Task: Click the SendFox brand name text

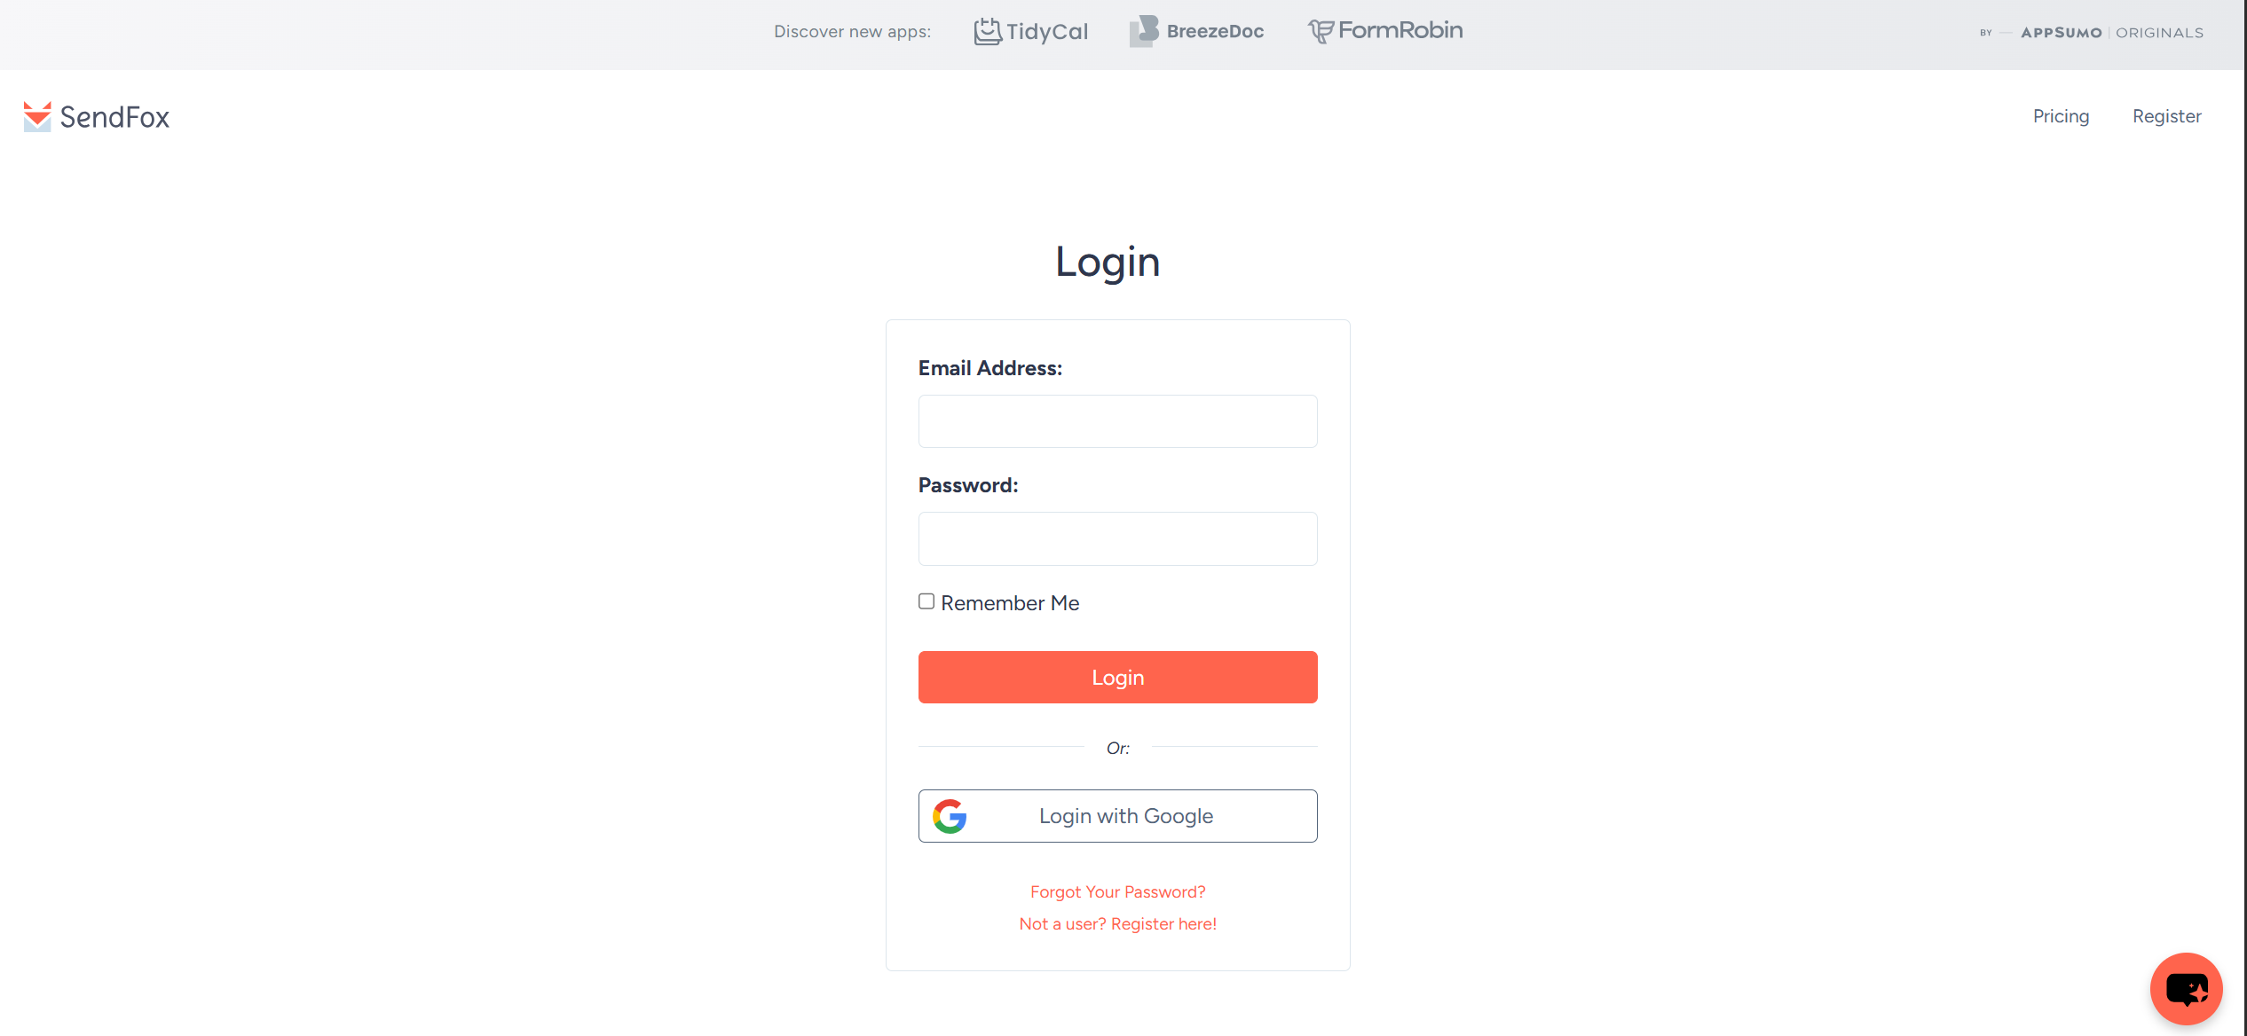Action: 114,117
